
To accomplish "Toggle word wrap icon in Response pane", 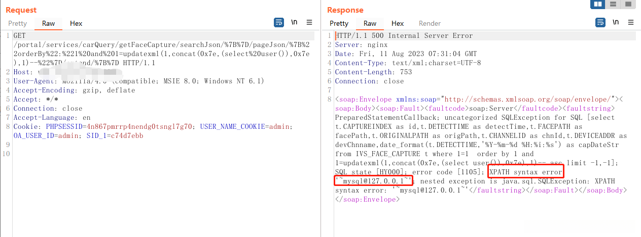I will click(x=600, y=22).
